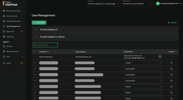The height and width of the screenshot is (100, 183).
Task: Collapse the Foundry Digital LLC (demo) group
Action: 35,37
